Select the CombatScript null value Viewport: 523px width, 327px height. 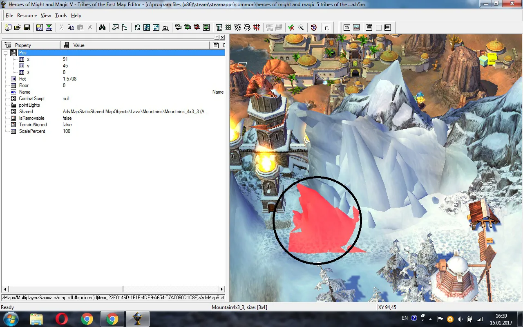pos(66,99)
